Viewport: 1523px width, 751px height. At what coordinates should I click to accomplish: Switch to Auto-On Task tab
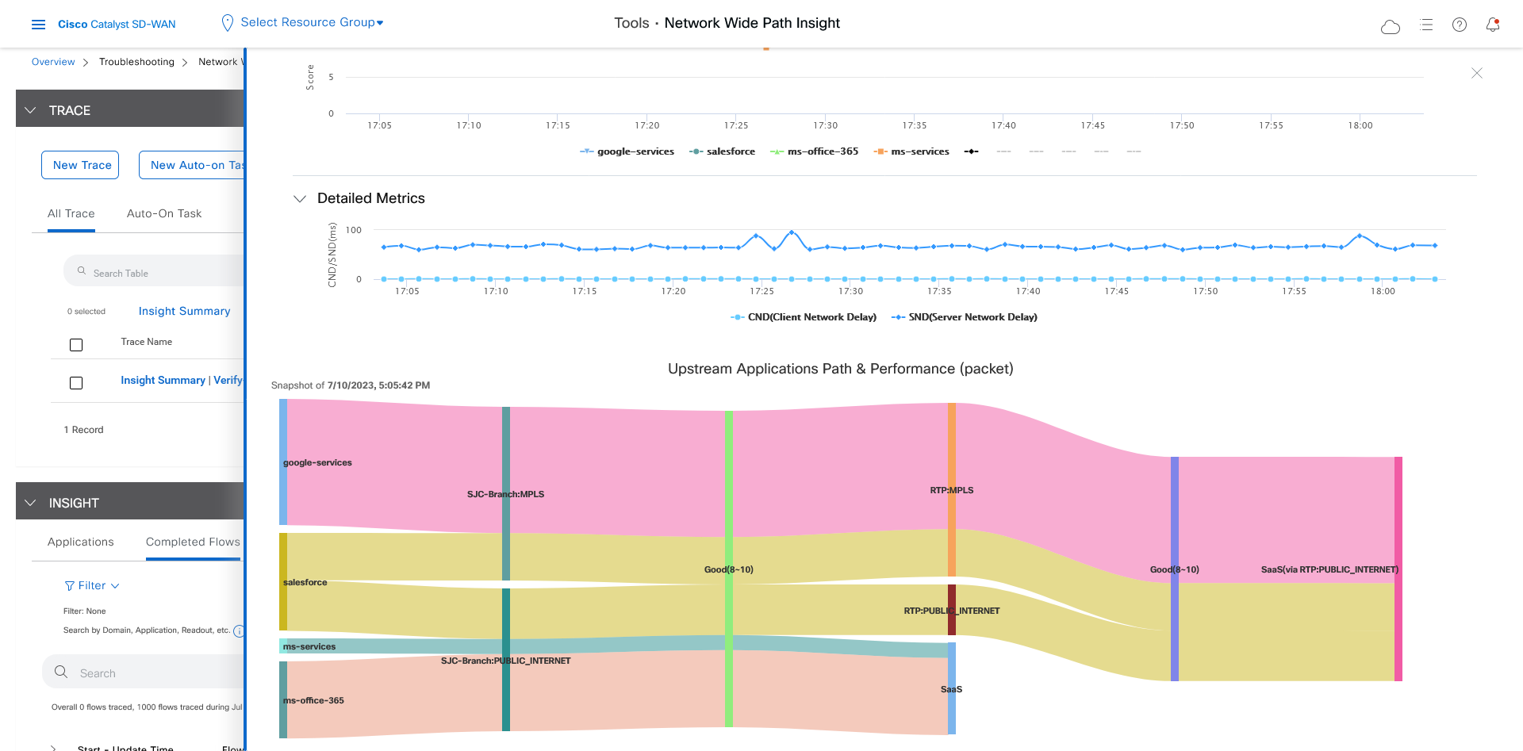[164, 213]
